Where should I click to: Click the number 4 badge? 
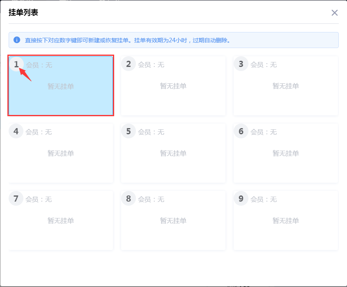[x=16, y=131]
